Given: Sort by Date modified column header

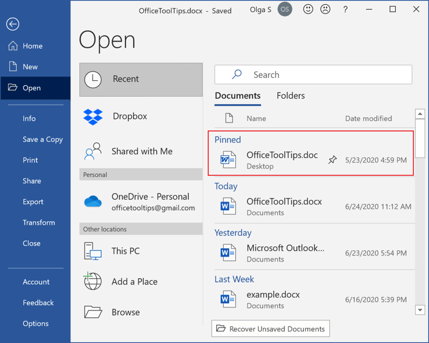Looking at the screenshot, I should click(x=368, y=118).
